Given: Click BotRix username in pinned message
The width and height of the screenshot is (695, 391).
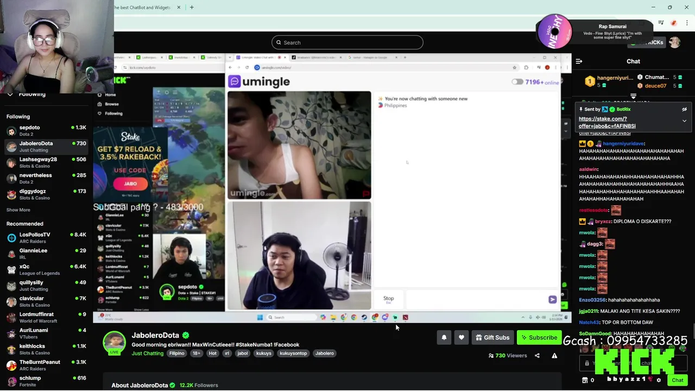Looking at the screenshot, I should tap(623, 109).
